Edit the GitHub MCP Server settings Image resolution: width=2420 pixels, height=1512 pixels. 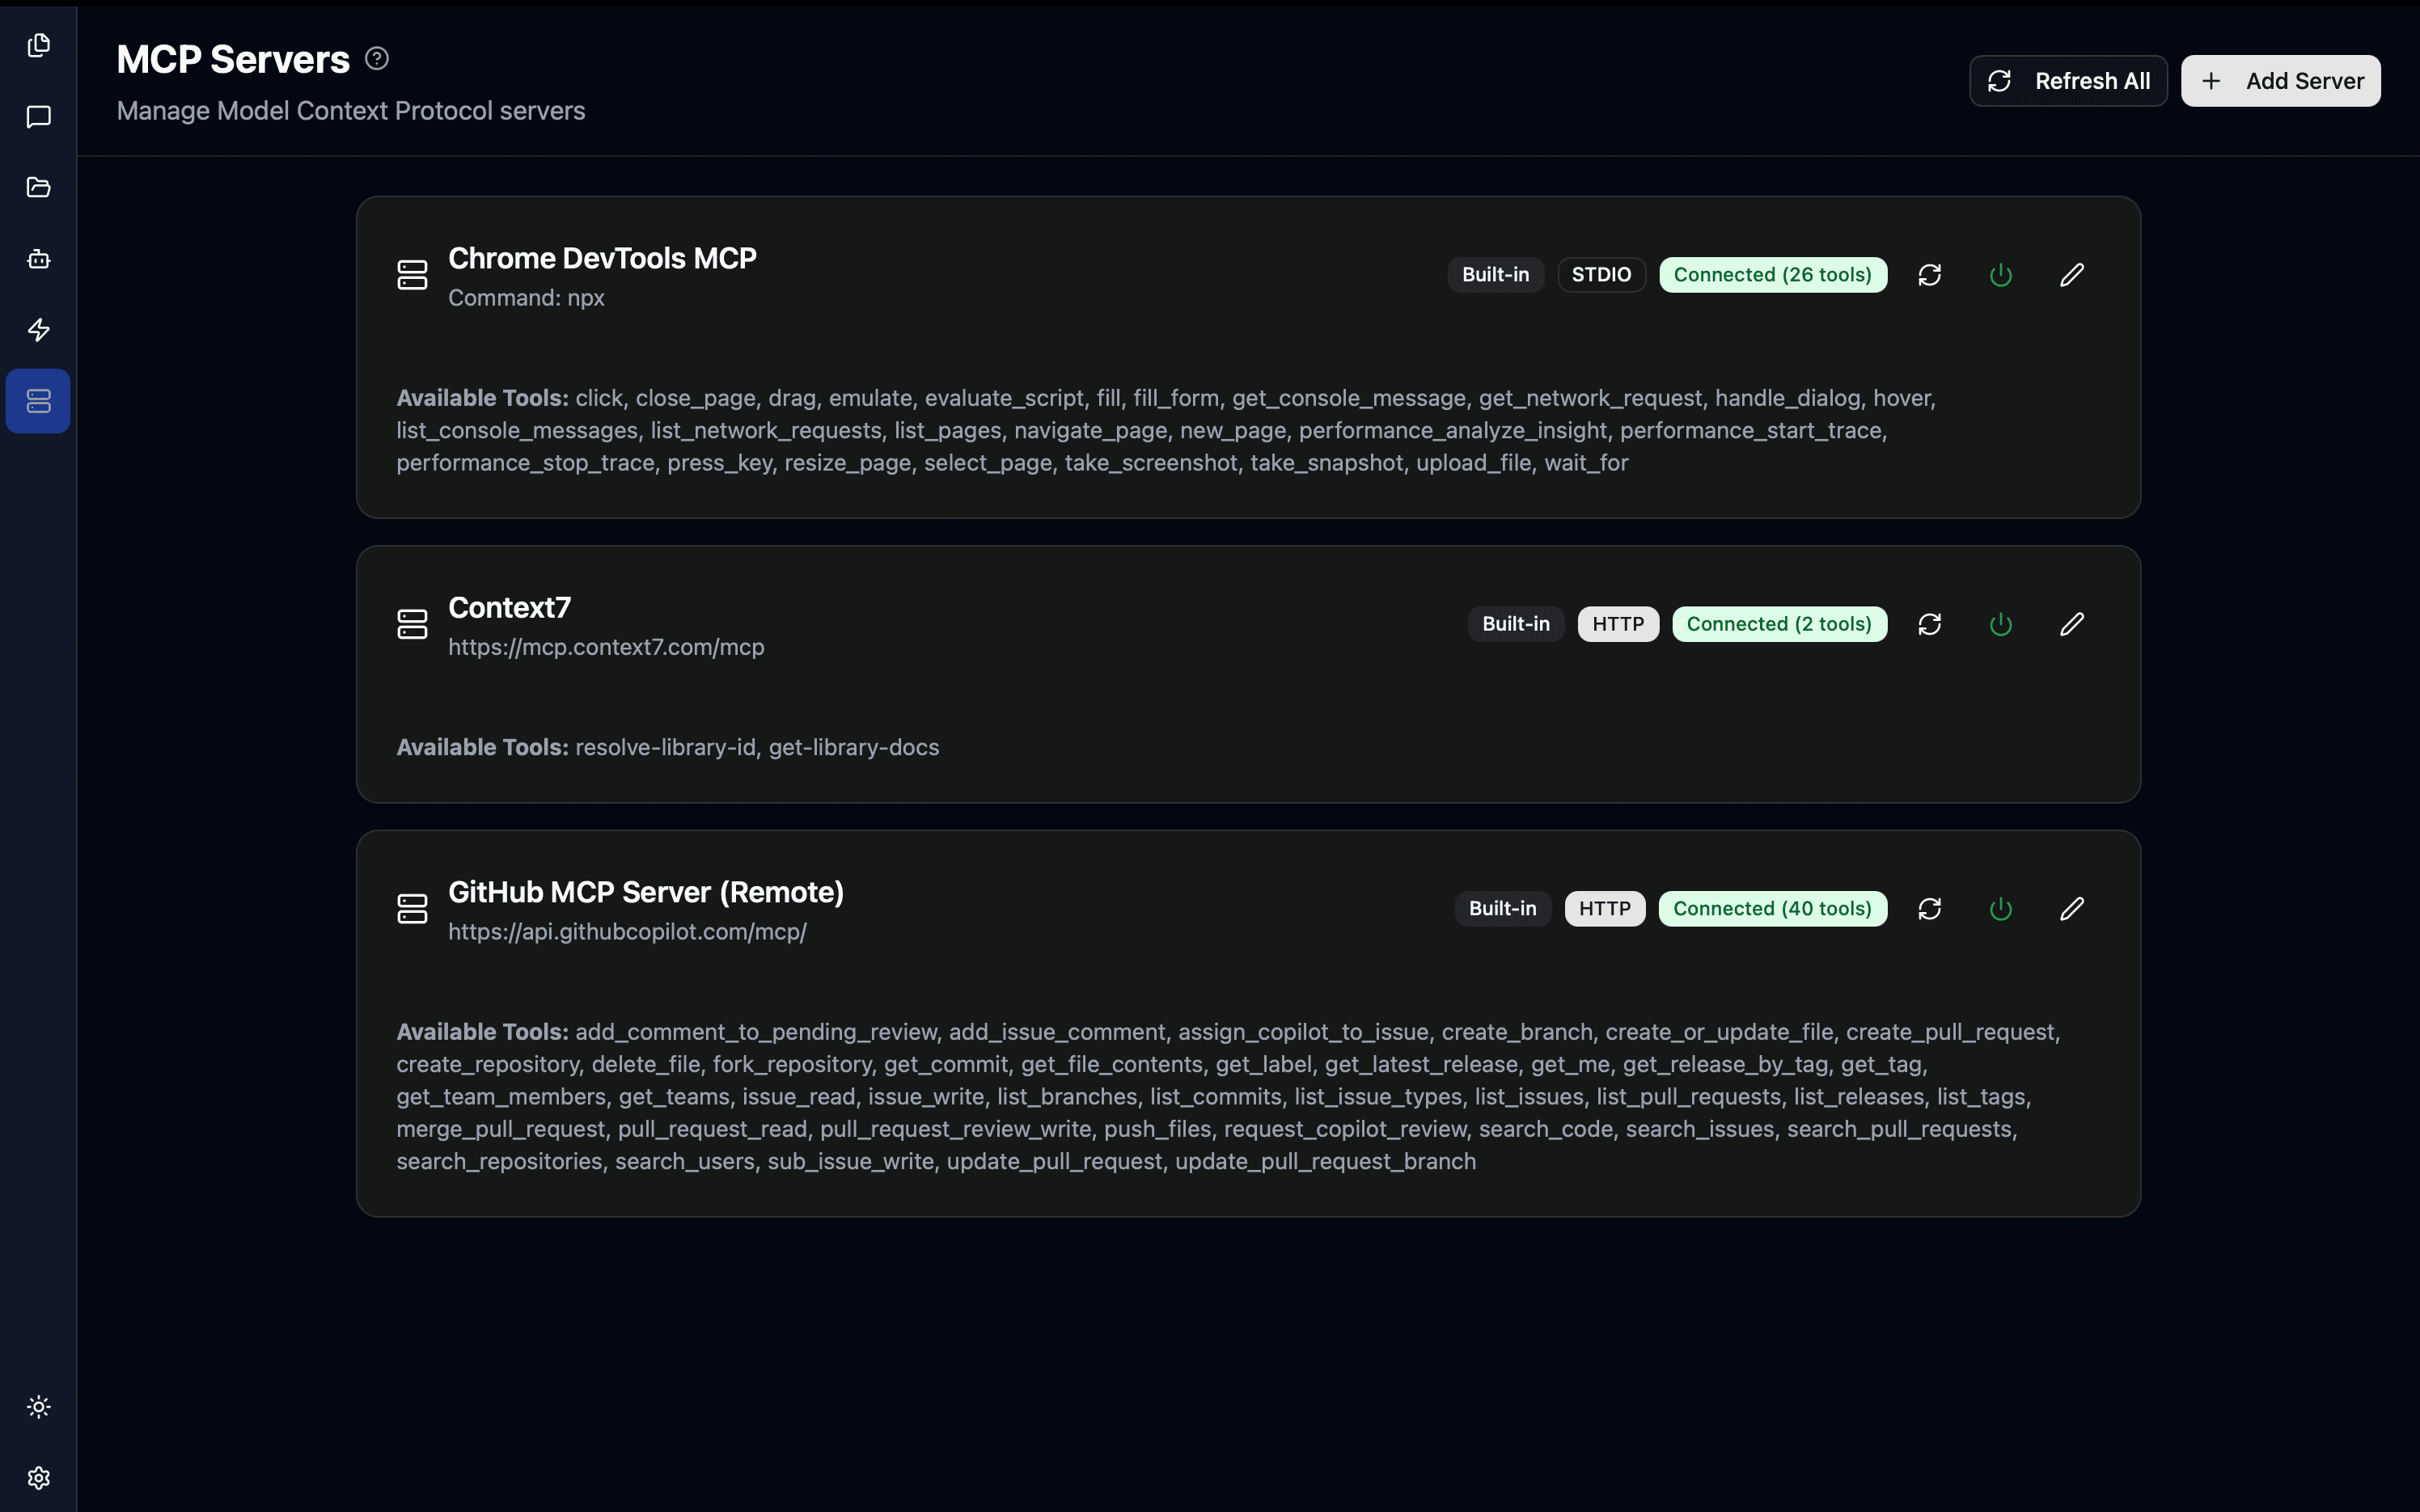click(2071, 908)
